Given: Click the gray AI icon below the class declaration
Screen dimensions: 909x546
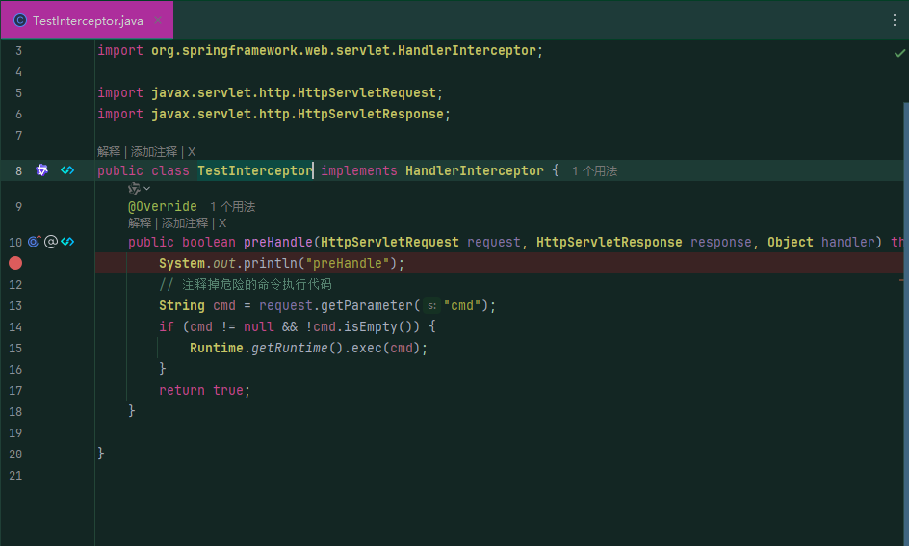Looking at the screenshot, I should tap(134, 189).
